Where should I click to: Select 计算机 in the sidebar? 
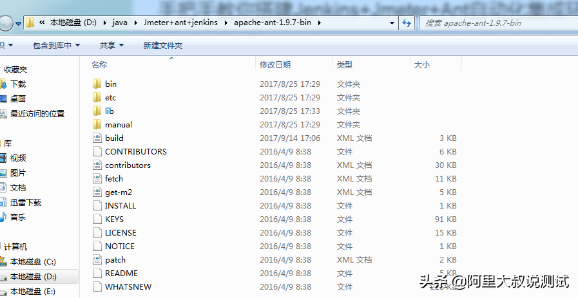tap(15, 247)
